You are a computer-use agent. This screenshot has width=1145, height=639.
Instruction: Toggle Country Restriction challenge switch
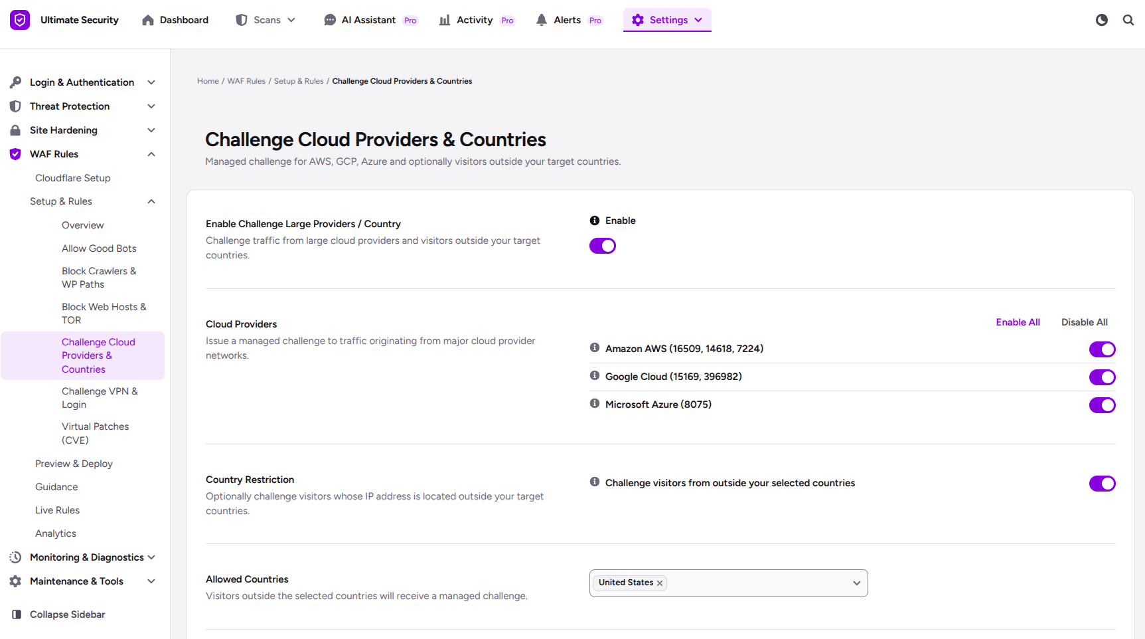[x=1103, y=484]
